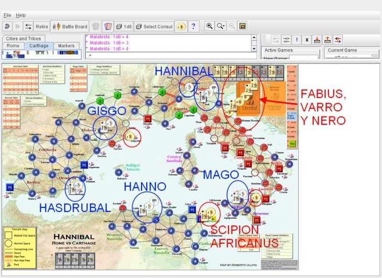
Task: Click the red down-arrow tray icon
Action: point(317,40)
